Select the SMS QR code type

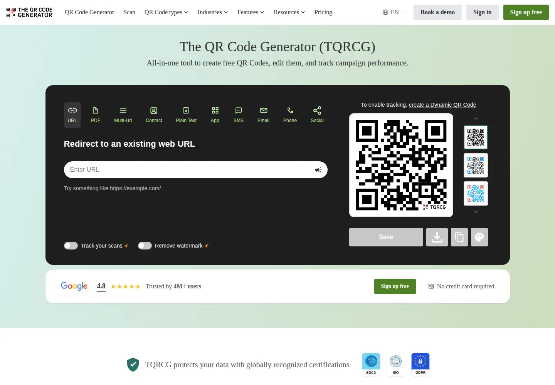click(x=239, y=115)
